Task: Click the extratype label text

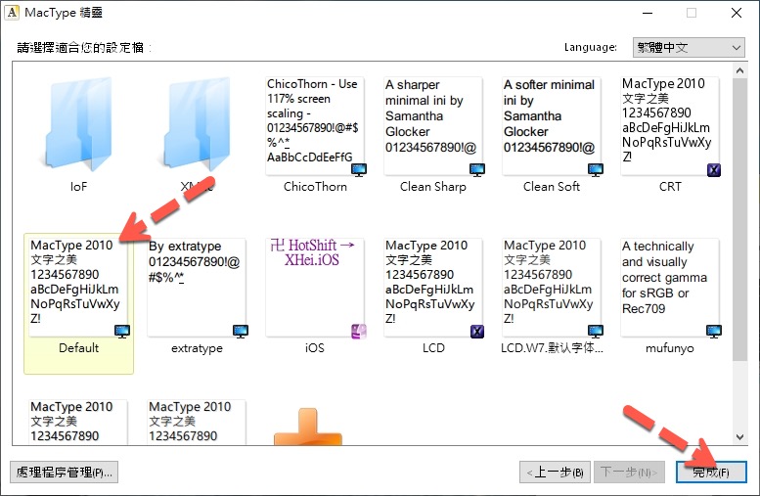Action: [197, 348]
